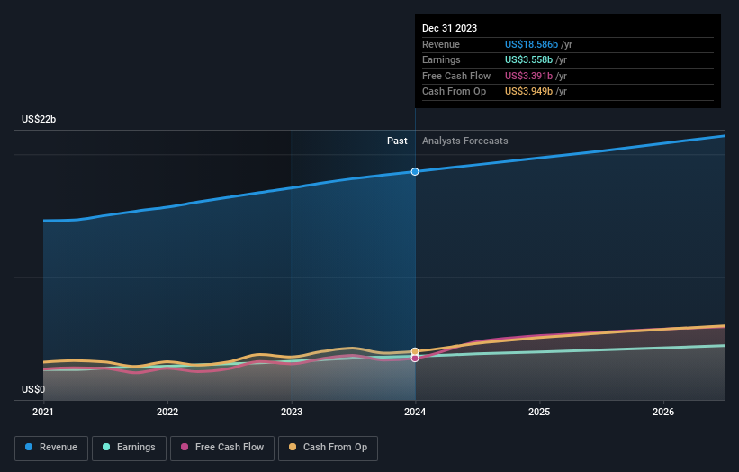The image size is (739, 472).
Task: Click the pink Free Cash Flow data point
Action: (x=415, y=359)
